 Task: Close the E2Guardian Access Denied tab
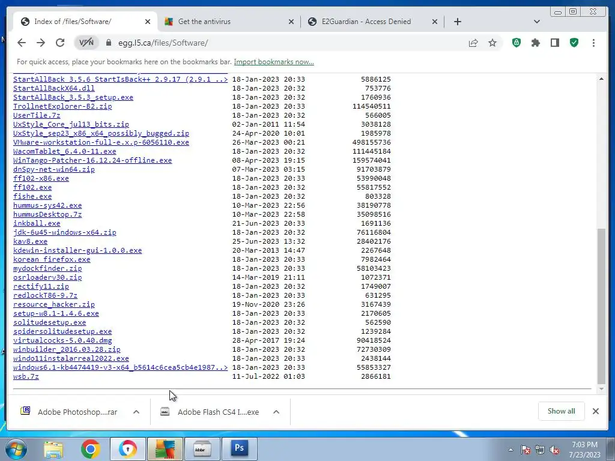click(x=435, y=22)
